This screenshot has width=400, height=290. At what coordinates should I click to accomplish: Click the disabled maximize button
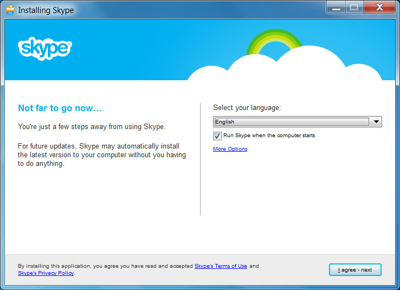pyautogui.click(x=354, y=8)
